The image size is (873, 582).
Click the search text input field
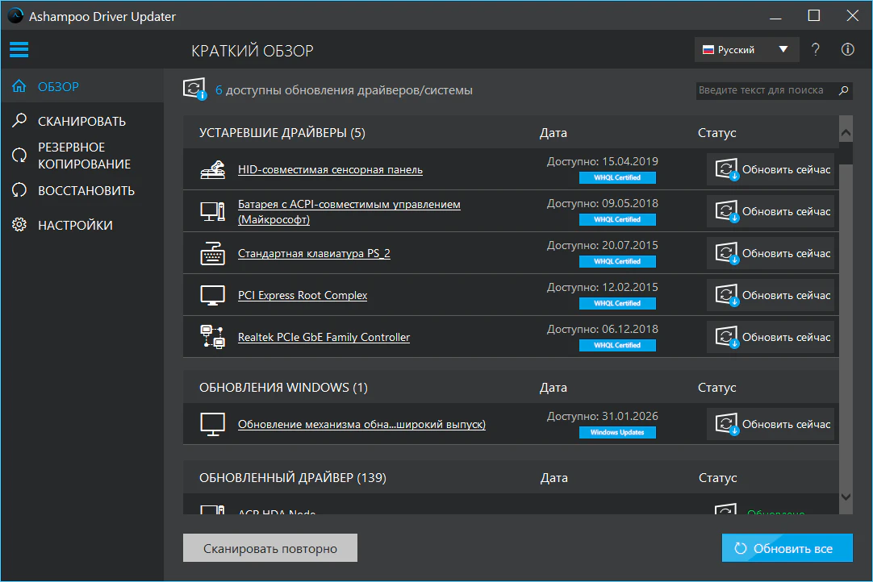click(x=762, y=90)
